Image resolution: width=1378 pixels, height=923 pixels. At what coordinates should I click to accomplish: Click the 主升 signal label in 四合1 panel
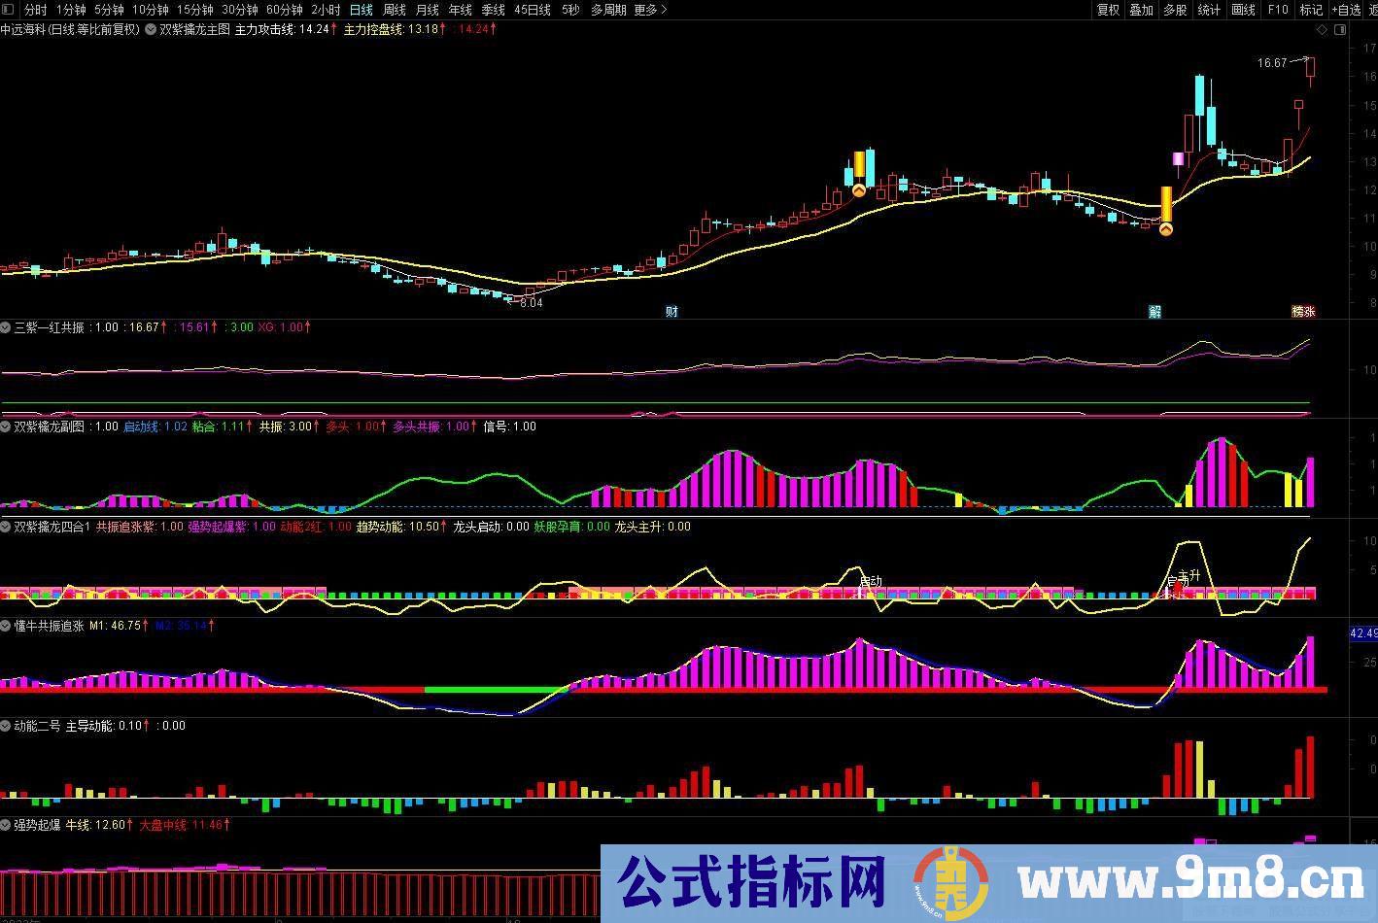pyautogui.click(x=1189, y=575)
